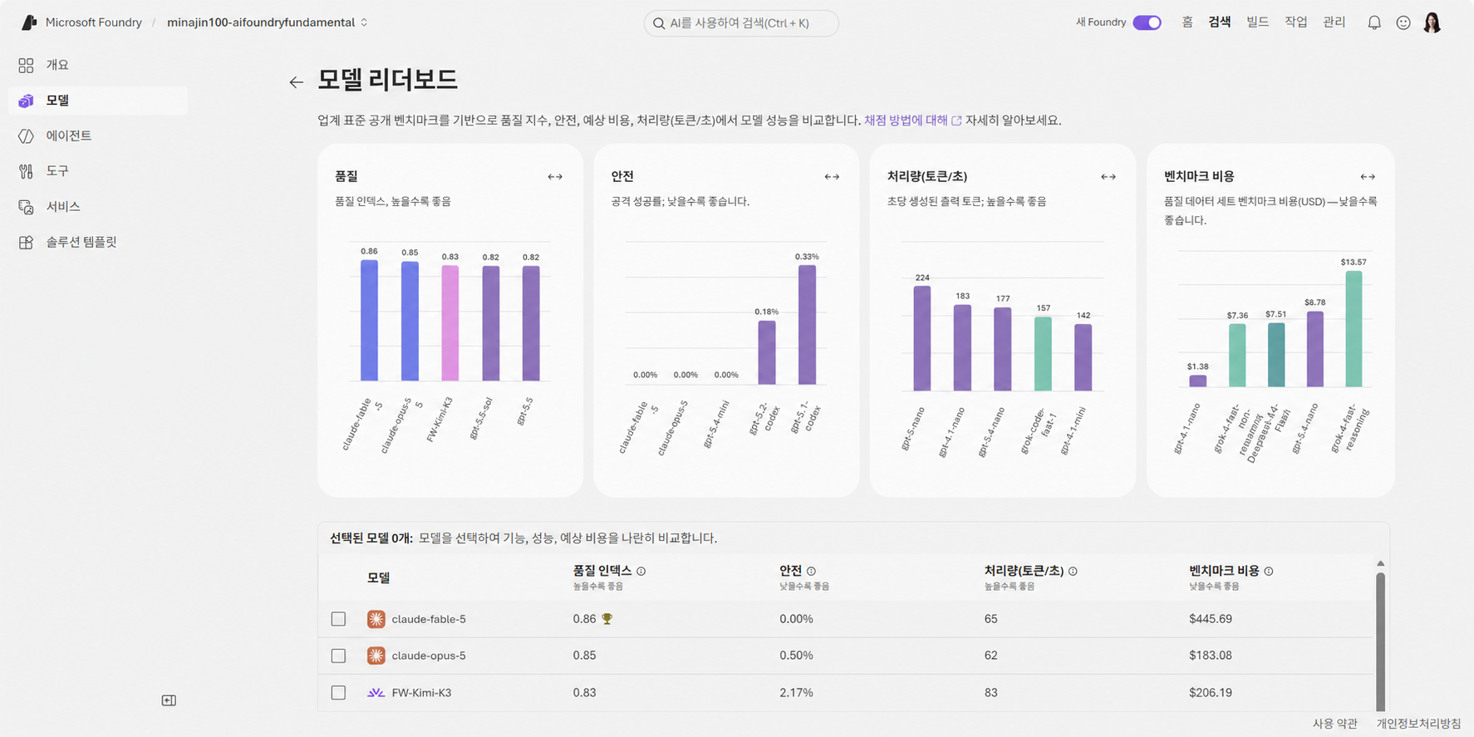Click the $13.57 benchmark cost bar
This screenshot has width=1474, height=737.
1354,329
